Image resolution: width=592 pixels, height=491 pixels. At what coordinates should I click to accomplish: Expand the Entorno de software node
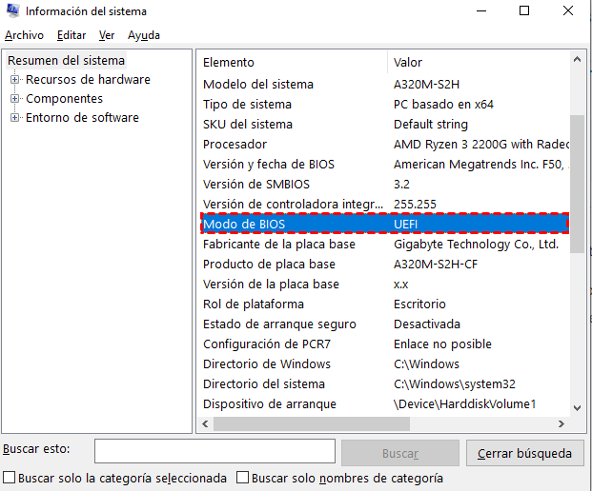tap(15, 118)
